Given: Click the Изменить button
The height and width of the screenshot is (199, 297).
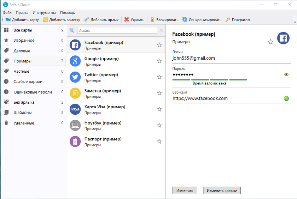Looking at the screenshot, I should click(x=185, y=191).
